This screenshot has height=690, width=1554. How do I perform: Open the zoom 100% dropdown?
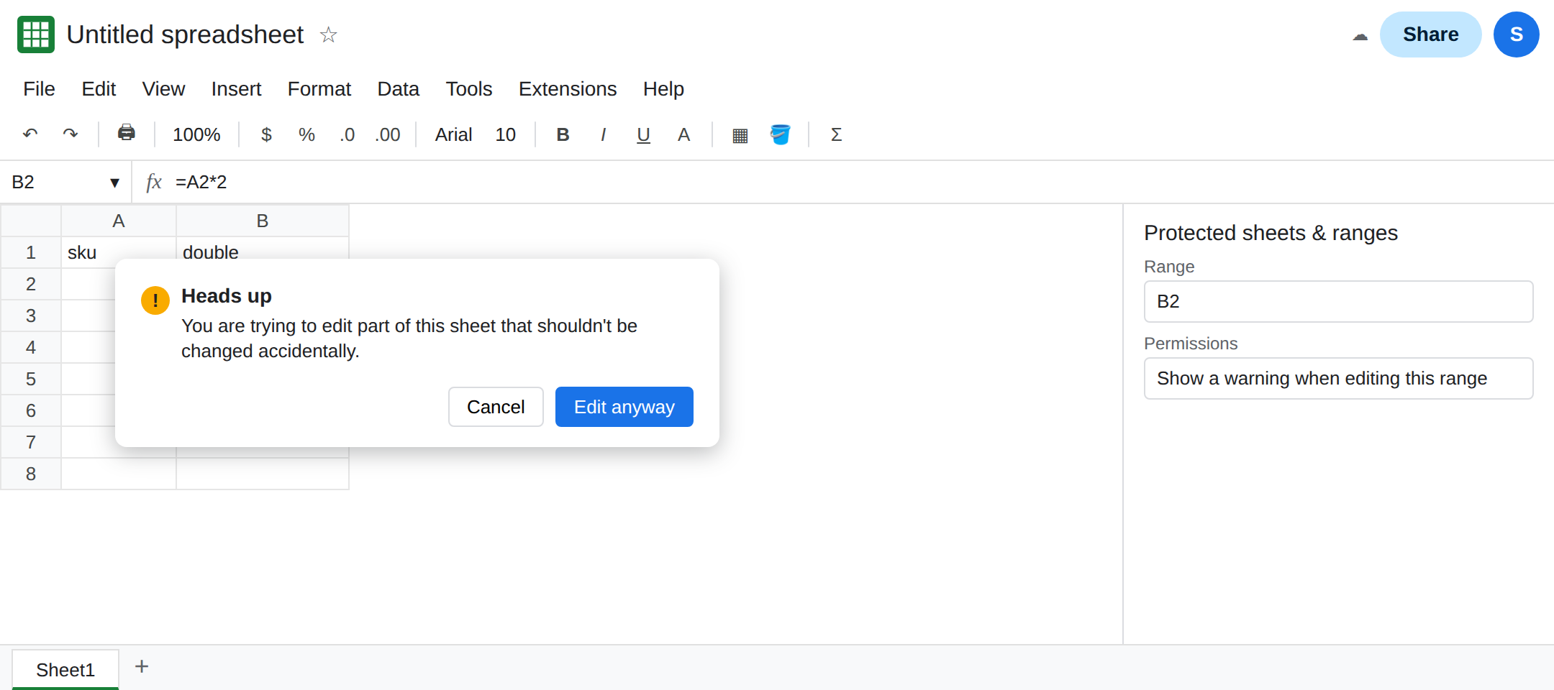coord(196,134)
